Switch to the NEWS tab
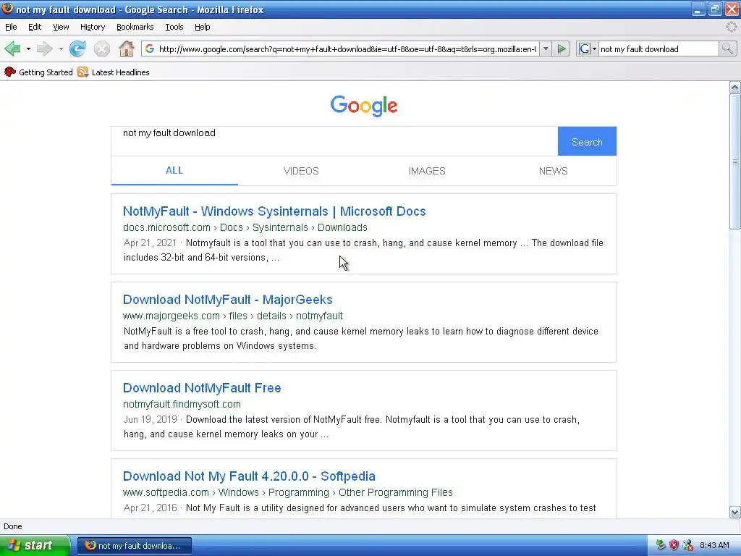Viewport: 741px width, 556px height. coord(554,171)
